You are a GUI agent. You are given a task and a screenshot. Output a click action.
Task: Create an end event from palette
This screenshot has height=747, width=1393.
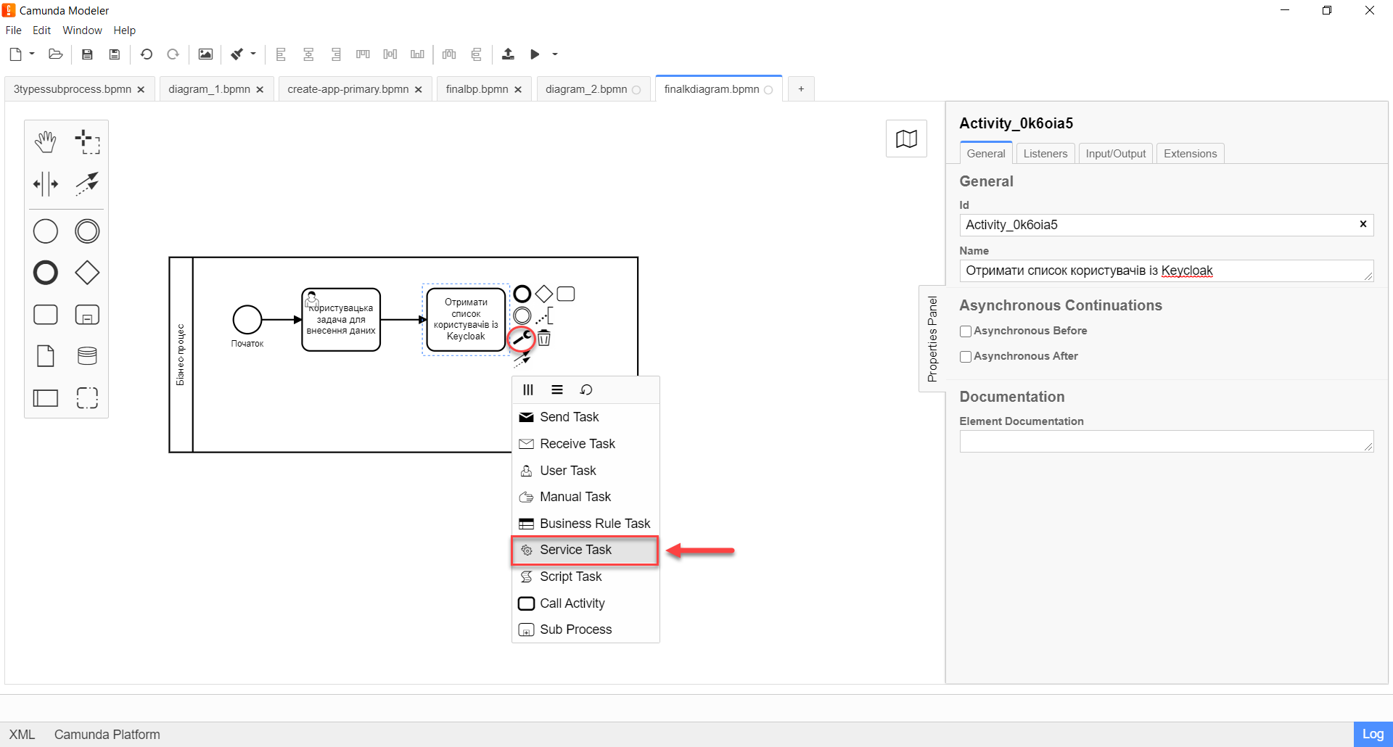pos(46,273)
